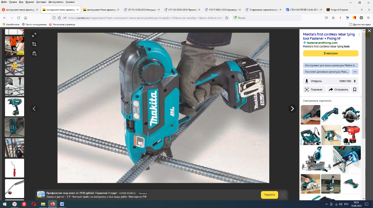Open the 'Makita's first cordless rebar tying' title link
The width and height of the screenshot is (373, 208).
coord(329,36)
